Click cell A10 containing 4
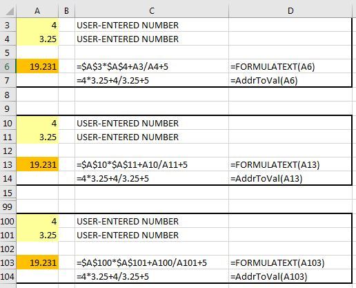This screenshot has height=288, width=356. (37, 123)
